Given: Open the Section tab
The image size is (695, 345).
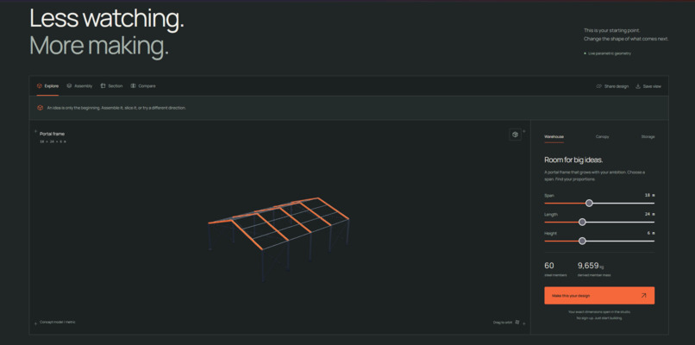Looking at the screenshot, I should coord(112,86).
